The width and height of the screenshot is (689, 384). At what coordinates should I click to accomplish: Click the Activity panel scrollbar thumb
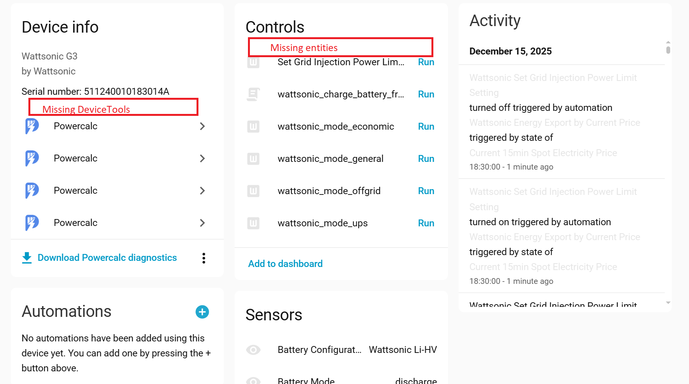[668, 50]
